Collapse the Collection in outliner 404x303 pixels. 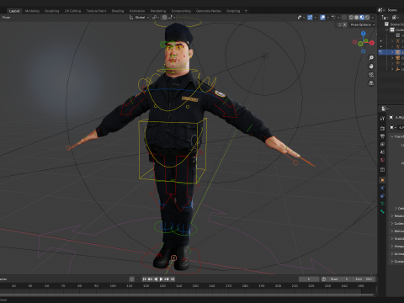[x=387, y=29]
